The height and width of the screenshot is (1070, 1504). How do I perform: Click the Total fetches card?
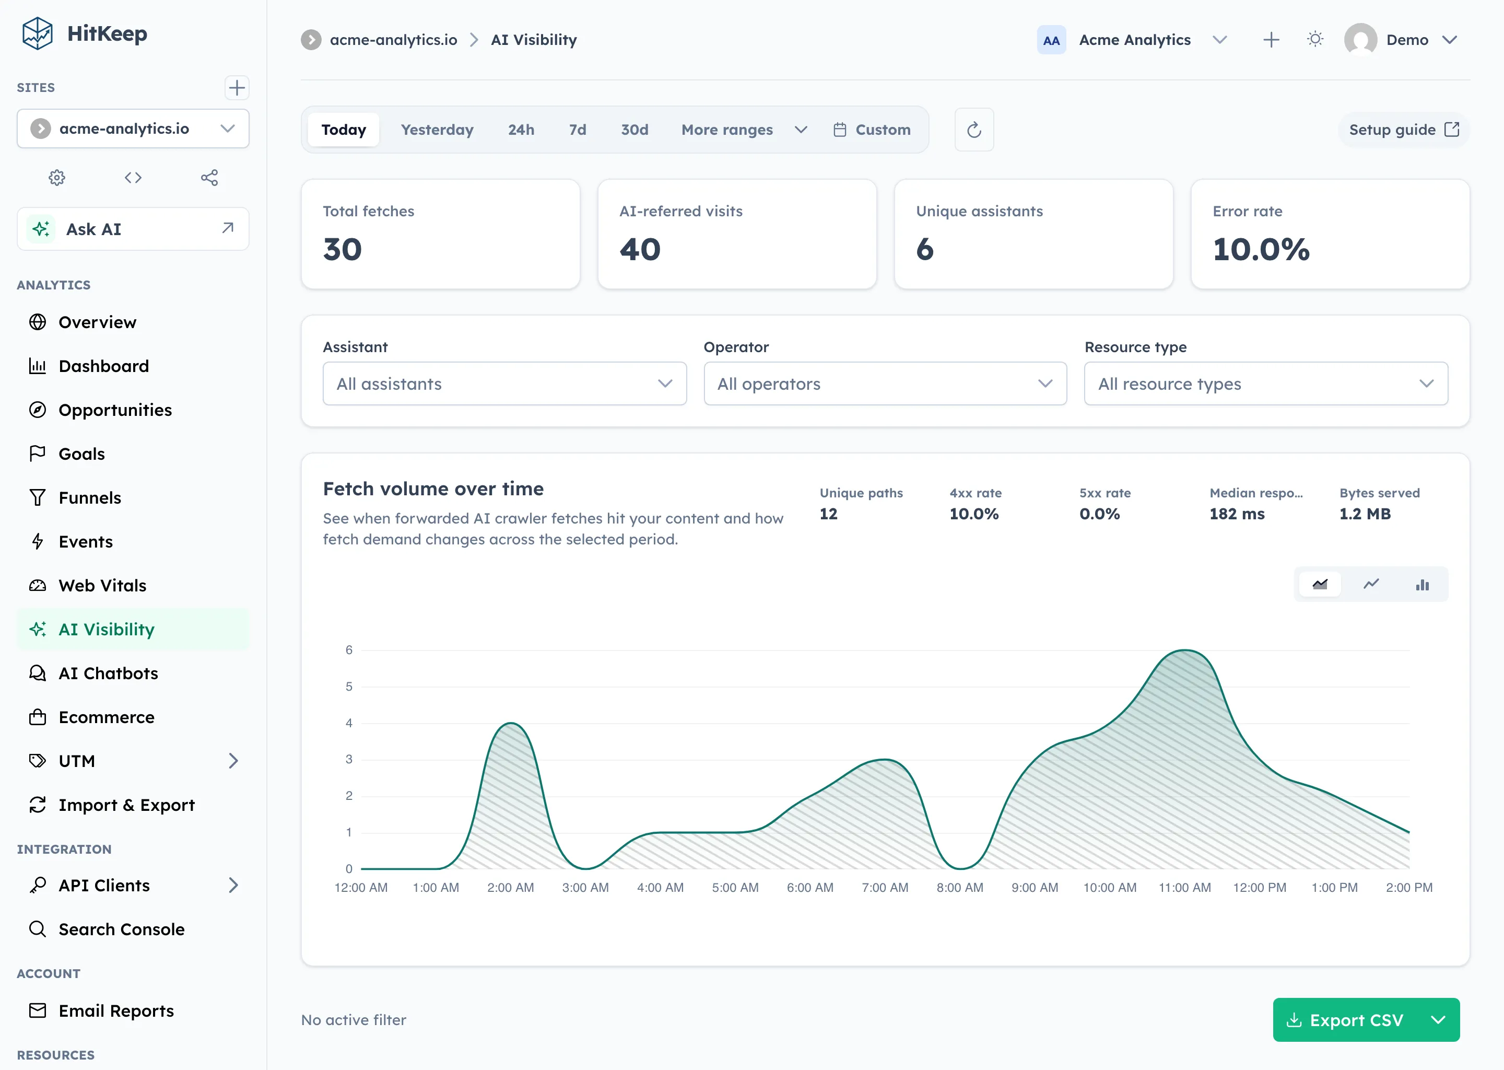441,234
